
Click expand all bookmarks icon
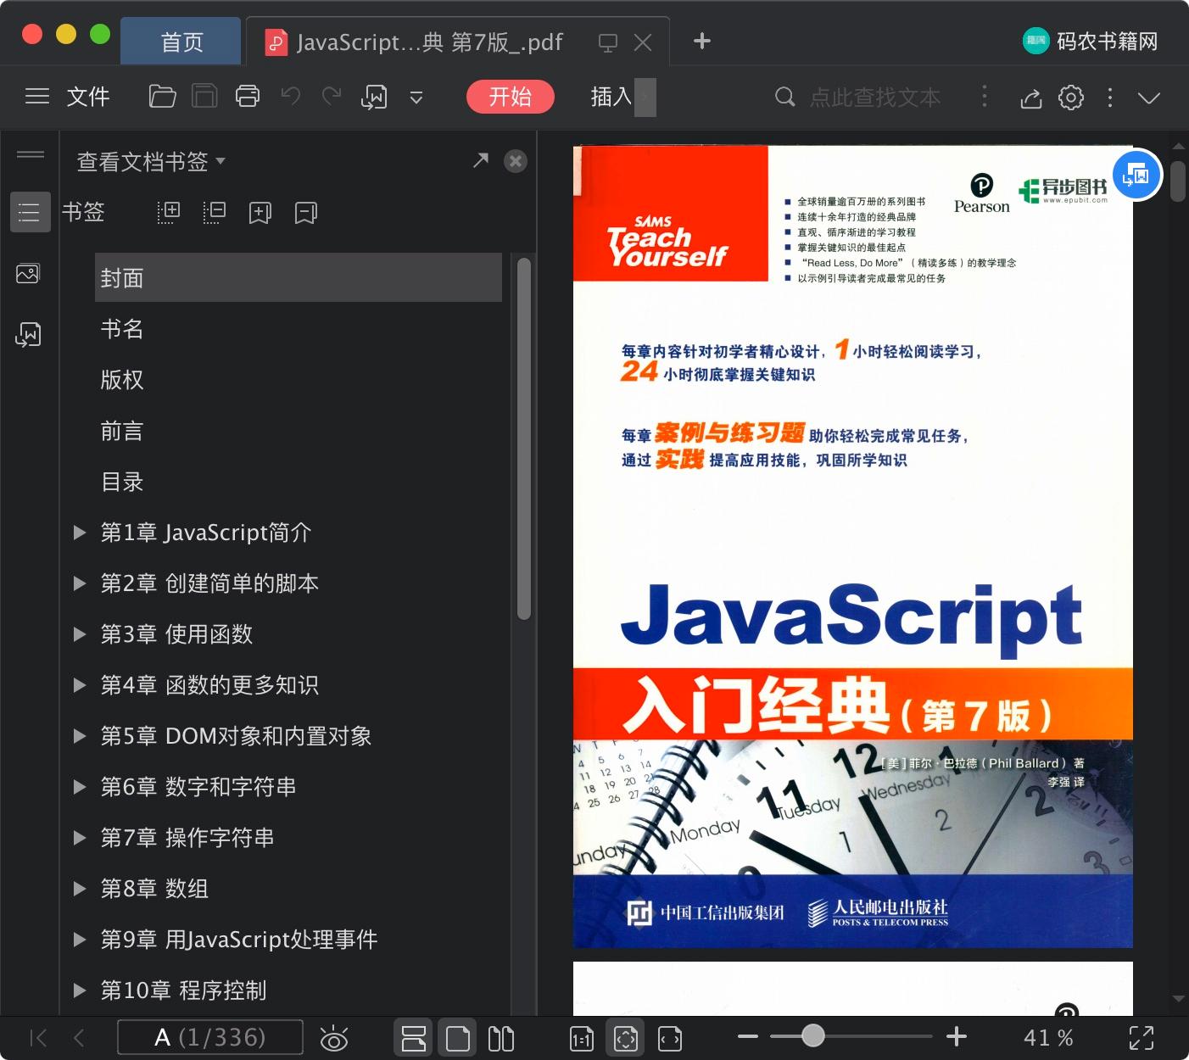click(x=169, y=212)
